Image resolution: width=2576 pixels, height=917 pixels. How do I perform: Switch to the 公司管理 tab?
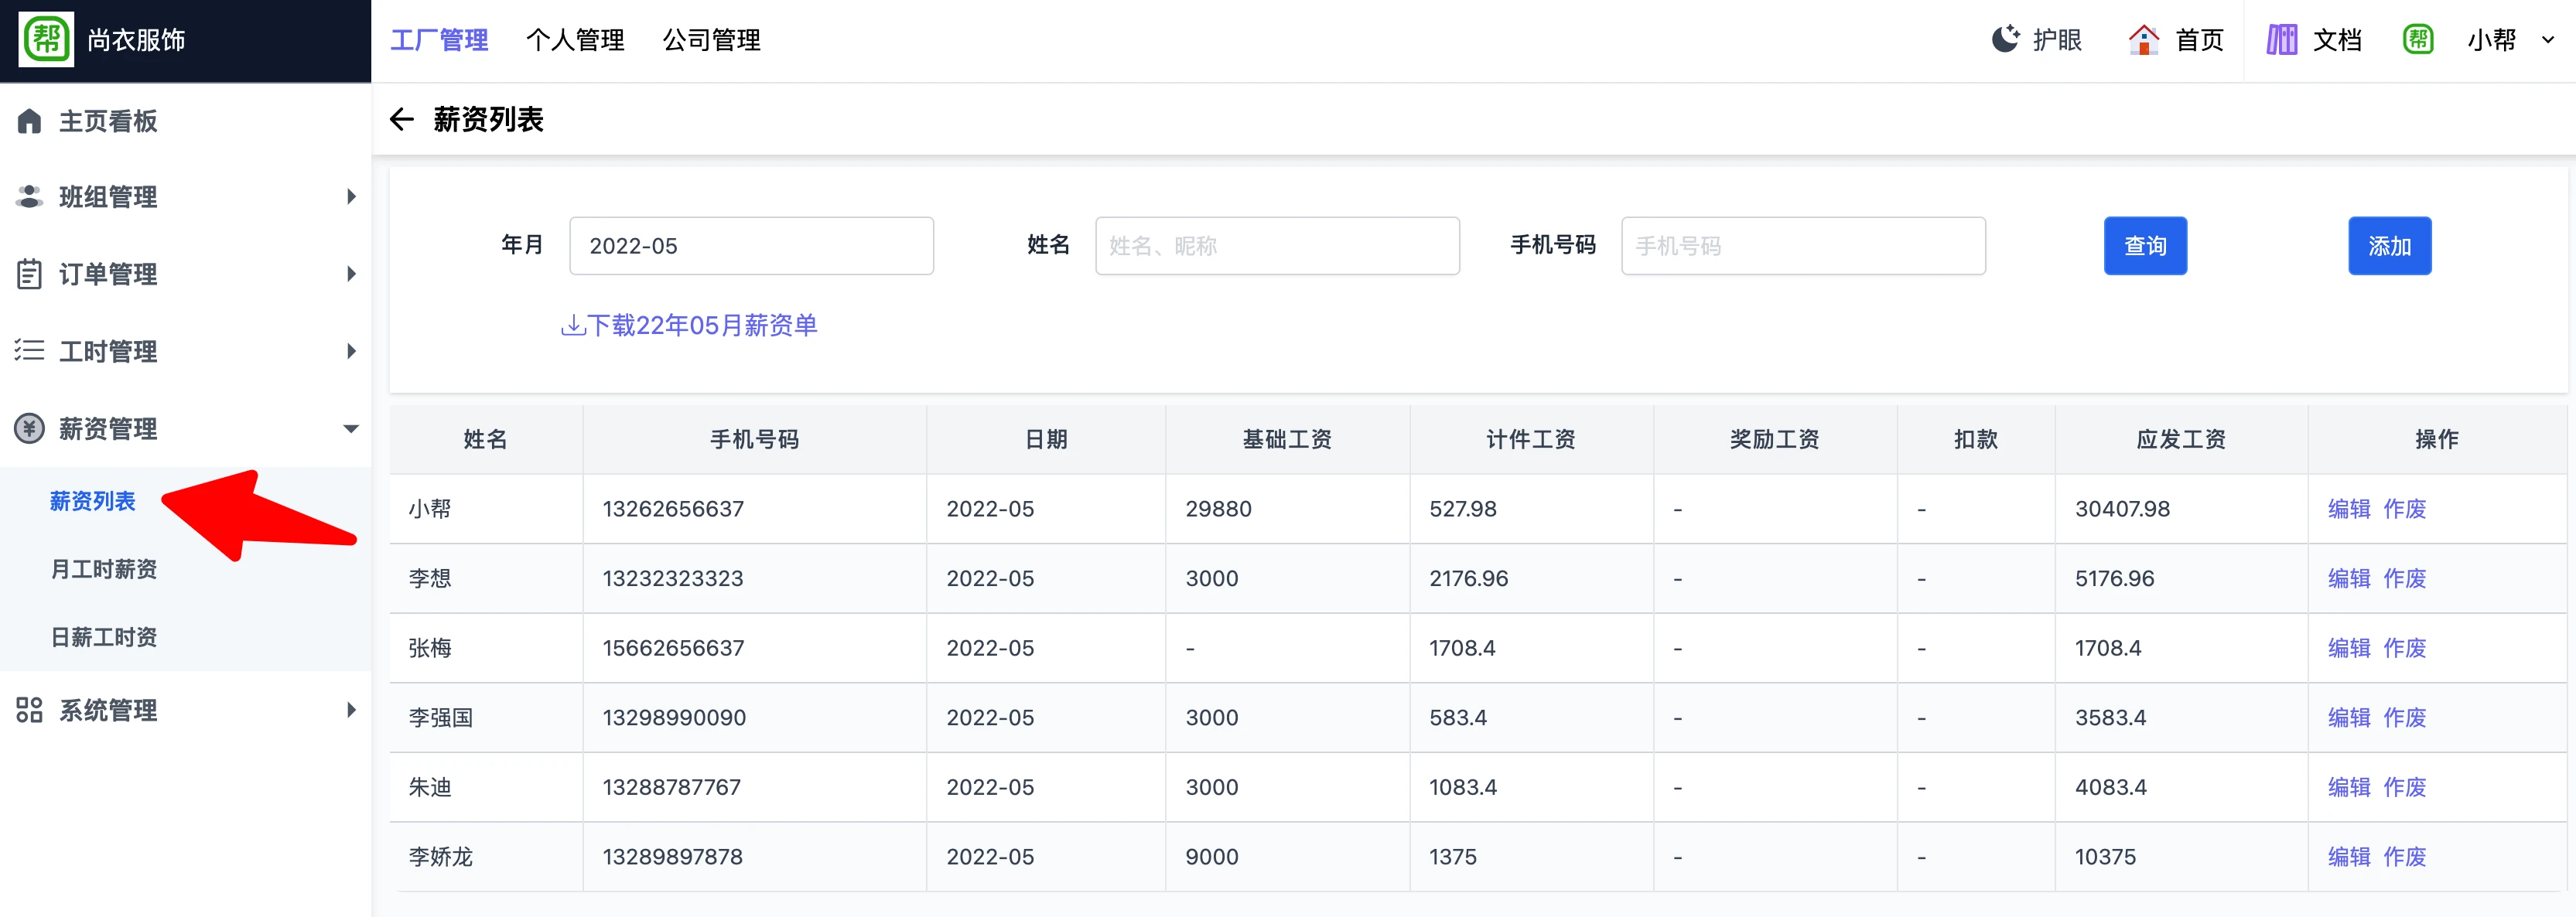[x=711, y=40]
